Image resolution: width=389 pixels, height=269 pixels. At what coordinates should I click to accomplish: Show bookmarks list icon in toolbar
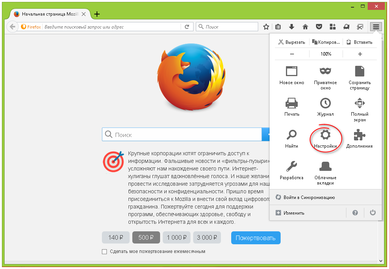coord(278,27)
